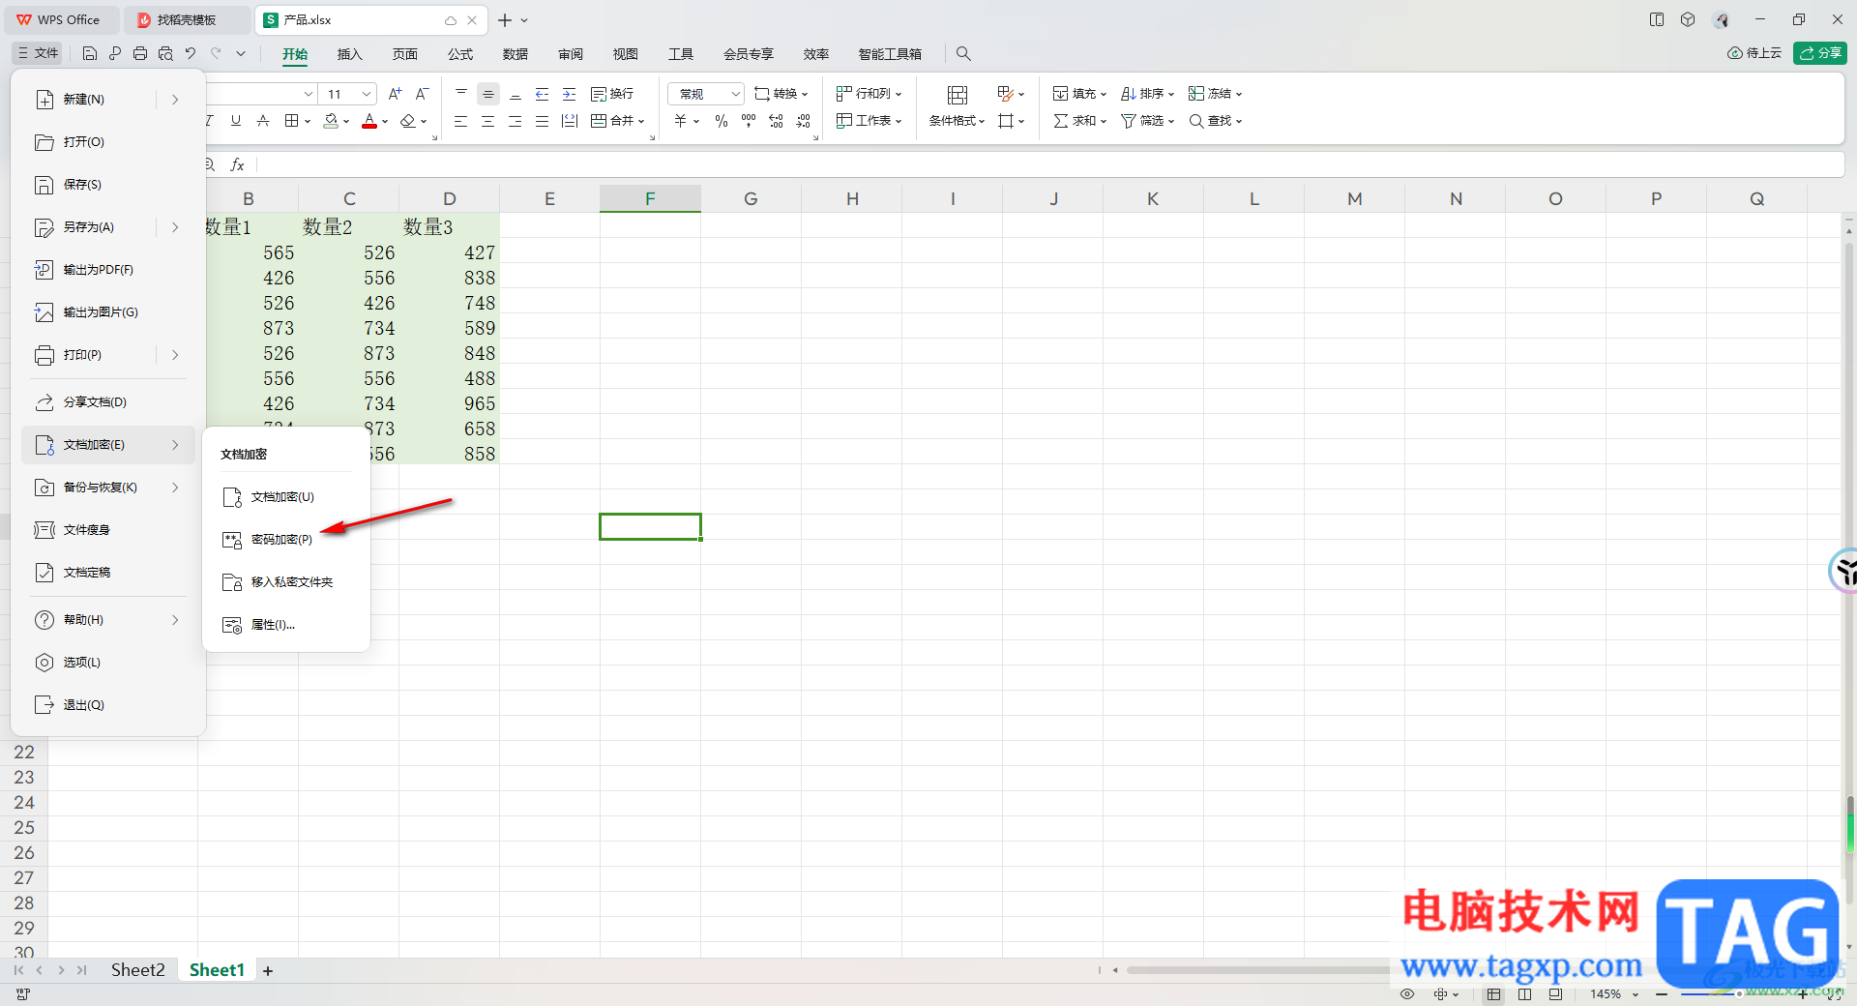Click the new tab plus icon in title bar
This screenshot has width=1857, height=1006.
[x=505, y=20]
